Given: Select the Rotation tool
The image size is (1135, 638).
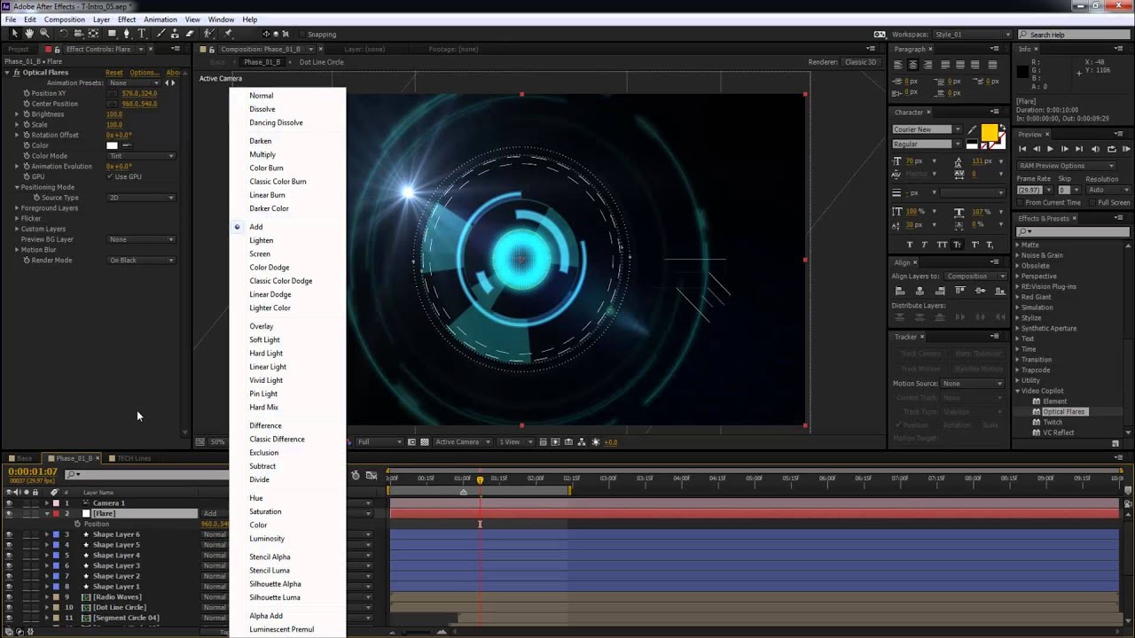Looking at the screenshot, I should click(63, 34).
